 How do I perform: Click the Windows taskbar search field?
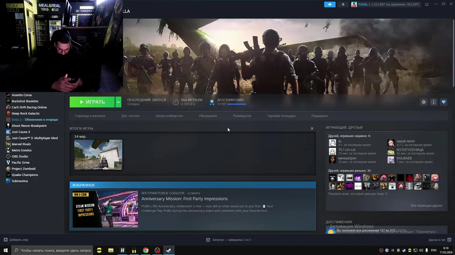(x=52, y=250)
